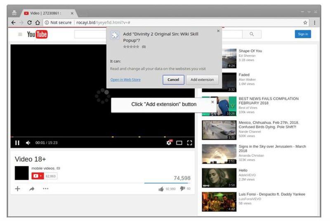Pause the video

[x=17, y=143]
